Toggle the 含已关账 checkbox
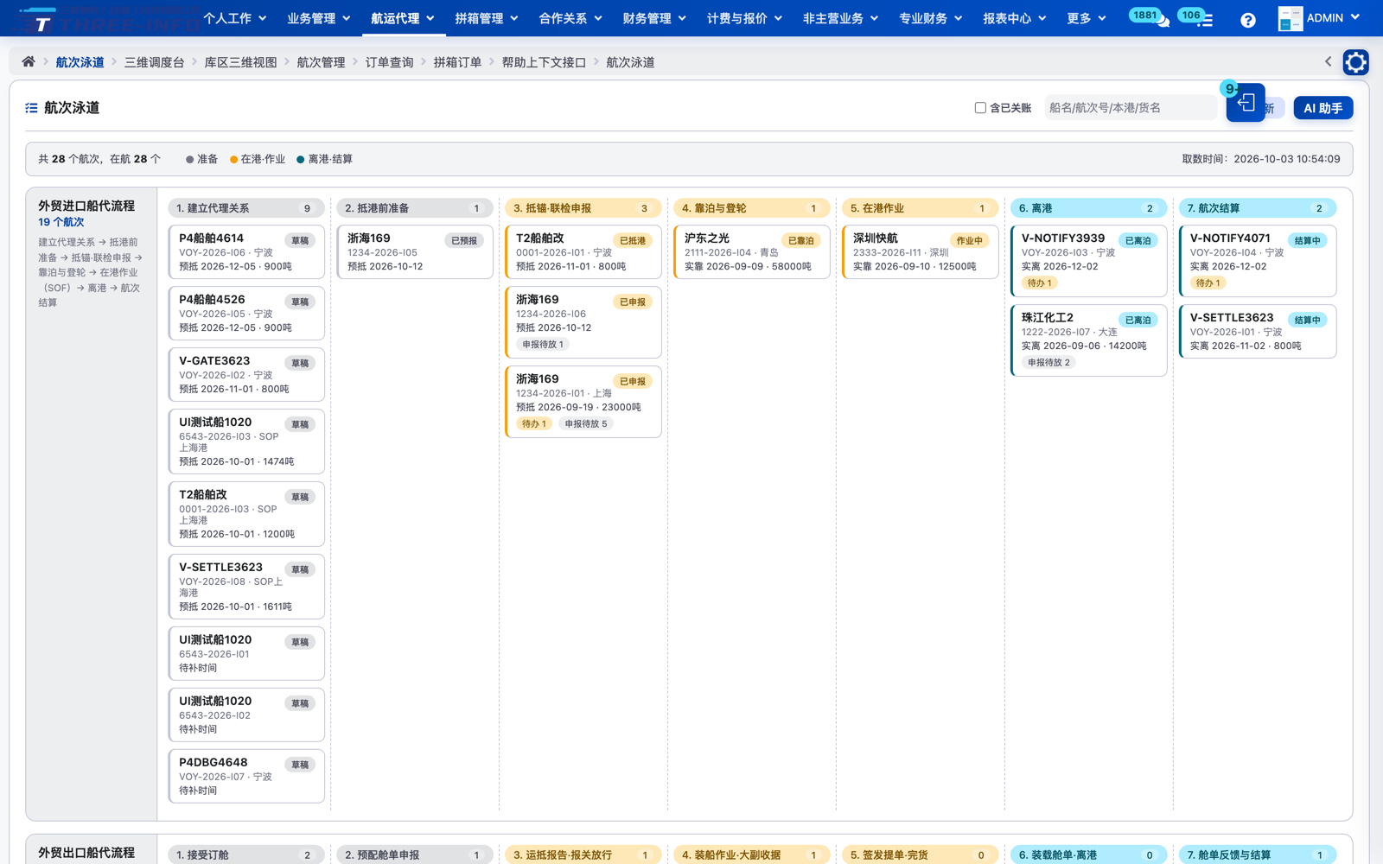1383x864 pixels. pyautogui.click(x=980, y=108)
